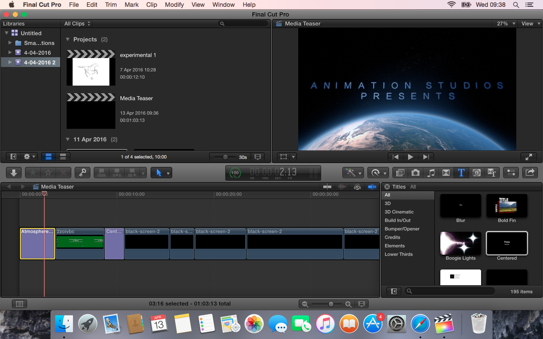Viewport: 543px width, 339px height.
Task: Reject selection with red X button
Action: point(64,172)
